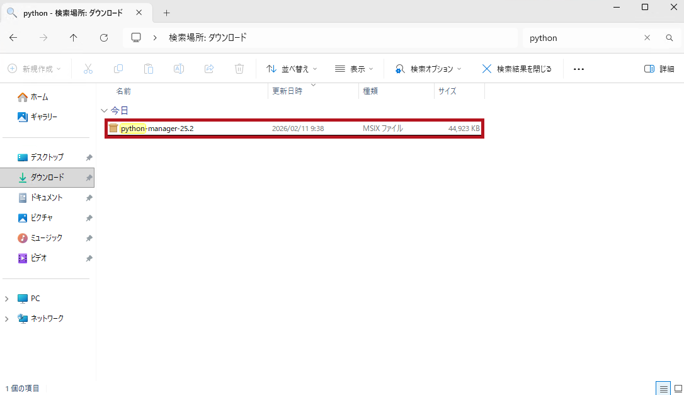
Task: Open a new tab with plus button
Action: tap(167, 13)
